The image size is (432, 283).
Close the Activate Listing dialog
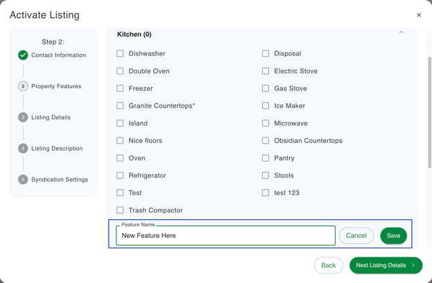pos(419,15)
